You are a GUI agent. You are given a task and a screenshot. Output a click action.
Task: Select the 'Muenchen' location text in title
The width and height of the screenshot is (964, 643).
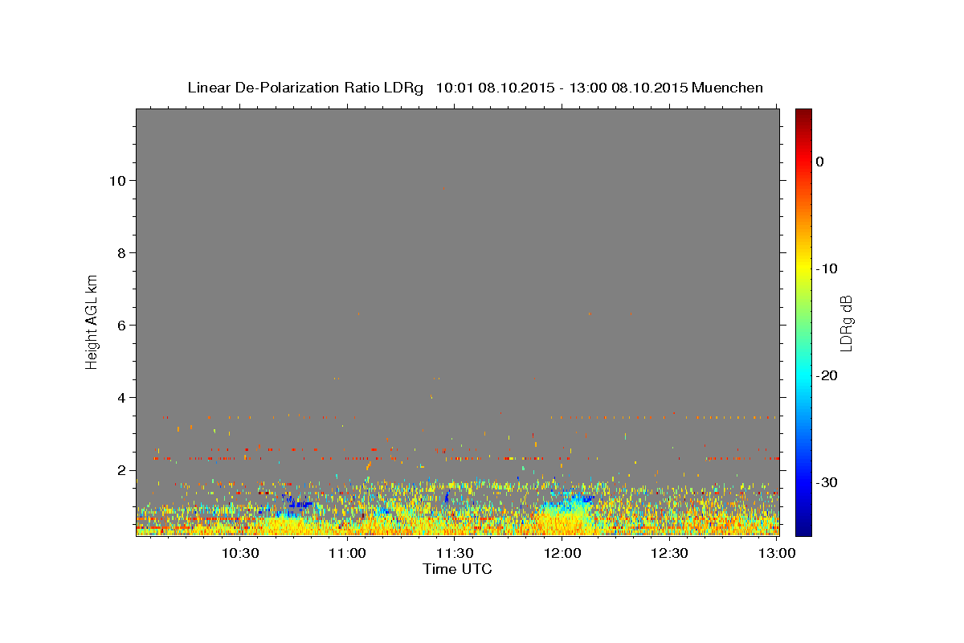pyautogui.click(x=728, y=88)
